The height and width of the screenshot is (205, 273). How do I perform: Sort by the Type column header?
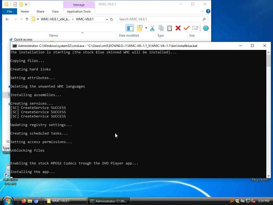(160, 36)
